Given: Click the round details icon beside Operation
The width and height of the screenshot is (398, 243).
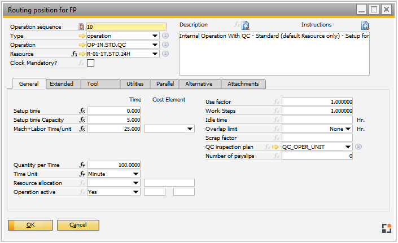Looking at the screenshot, I should coord(165,45).
